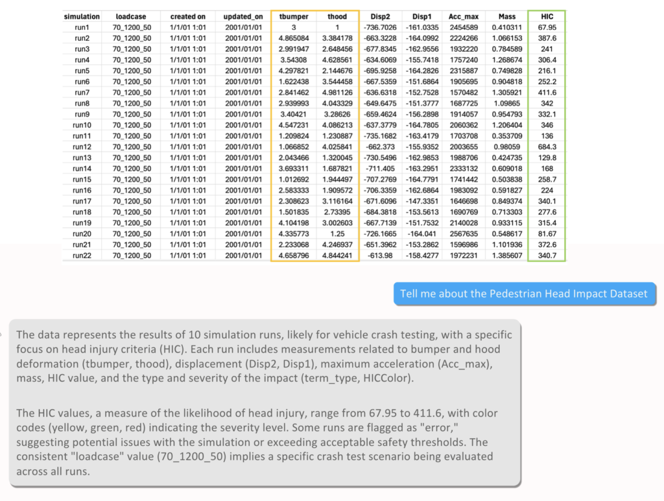
Task: Click Disp2 value -662.373
Action: pos(380,147)
